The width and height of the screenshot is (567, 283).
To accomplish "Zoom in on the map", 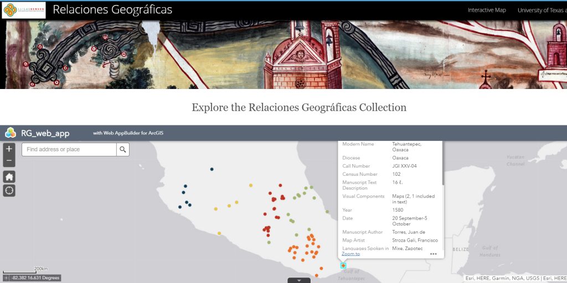I will tap(9, 149).
